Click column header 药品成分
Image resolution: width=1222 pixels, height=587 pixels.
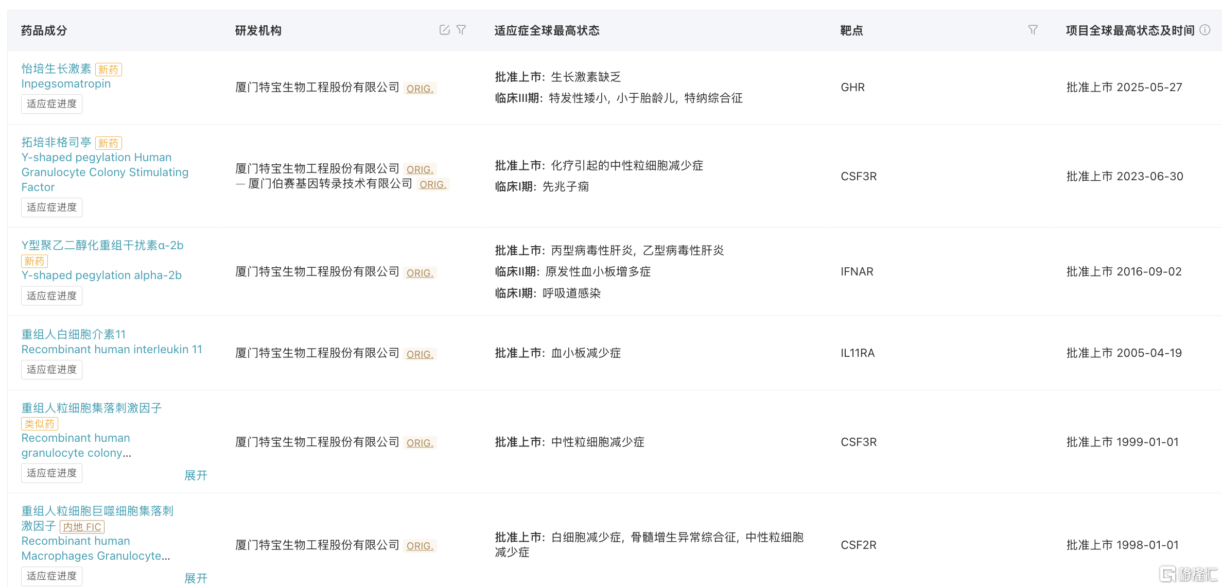[x=44, y=30]
